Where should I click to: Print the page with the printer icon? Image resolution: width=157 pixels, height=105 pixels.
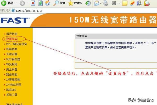106,3
